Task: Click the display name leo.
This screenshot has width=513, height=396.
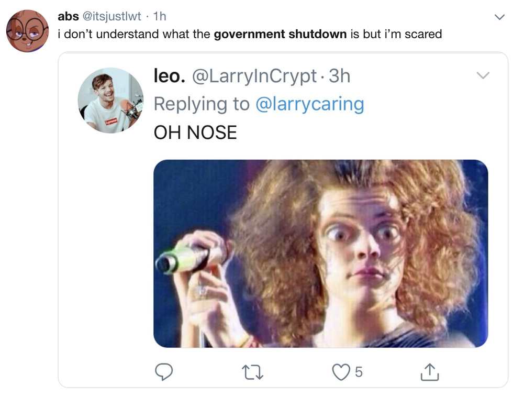Action: (170, 76)
